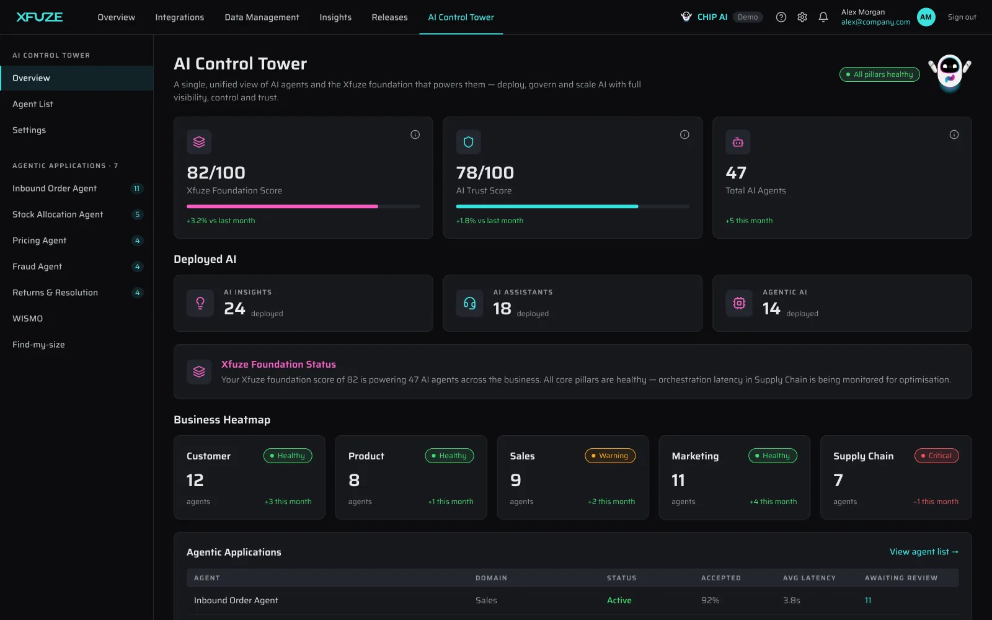Open Find-my-size in the sidebar
992x620 pixels.
77,345
